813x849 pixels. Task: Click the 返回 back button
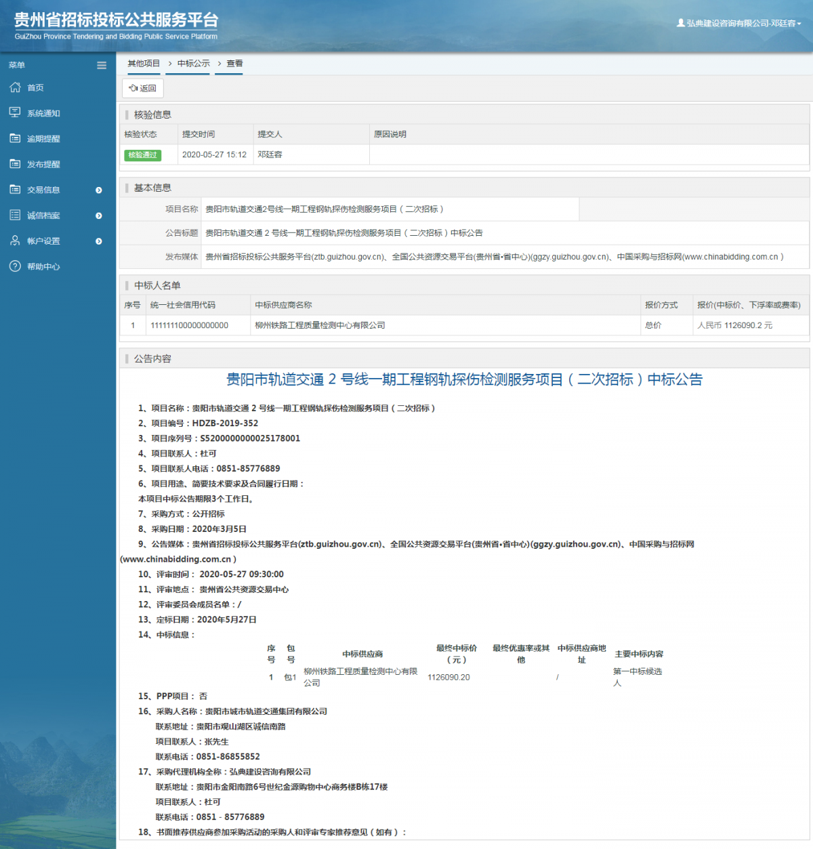143,88
